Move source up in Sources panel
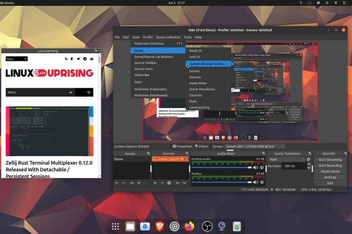Viewport: 352px width, 234px height. 178,183
